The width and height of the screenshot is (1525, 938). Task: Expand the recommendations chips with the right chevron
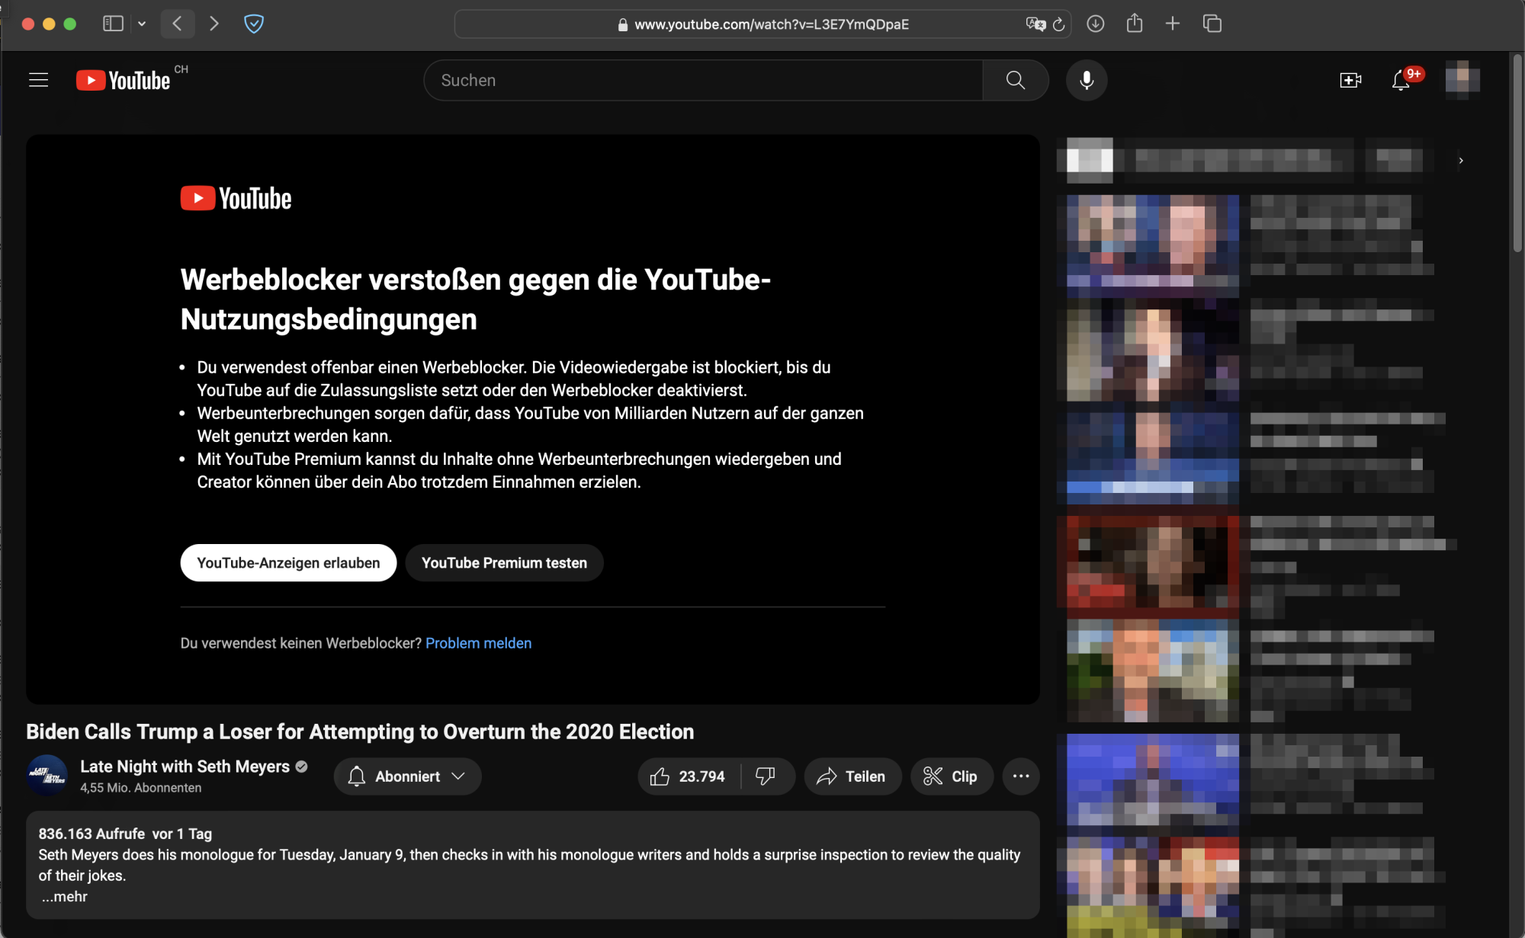click(1461, 161)
